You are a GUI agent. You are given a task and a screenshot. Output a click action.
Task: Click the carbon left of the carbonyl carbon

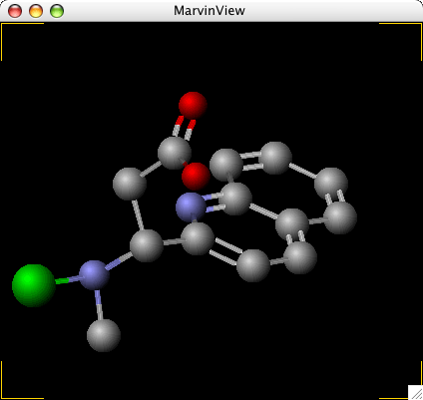point(130,185)
